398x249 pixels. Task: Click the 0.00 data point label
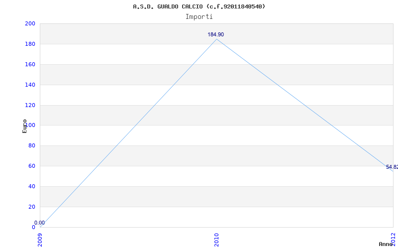pyautogui.click(x=39, y=223)
